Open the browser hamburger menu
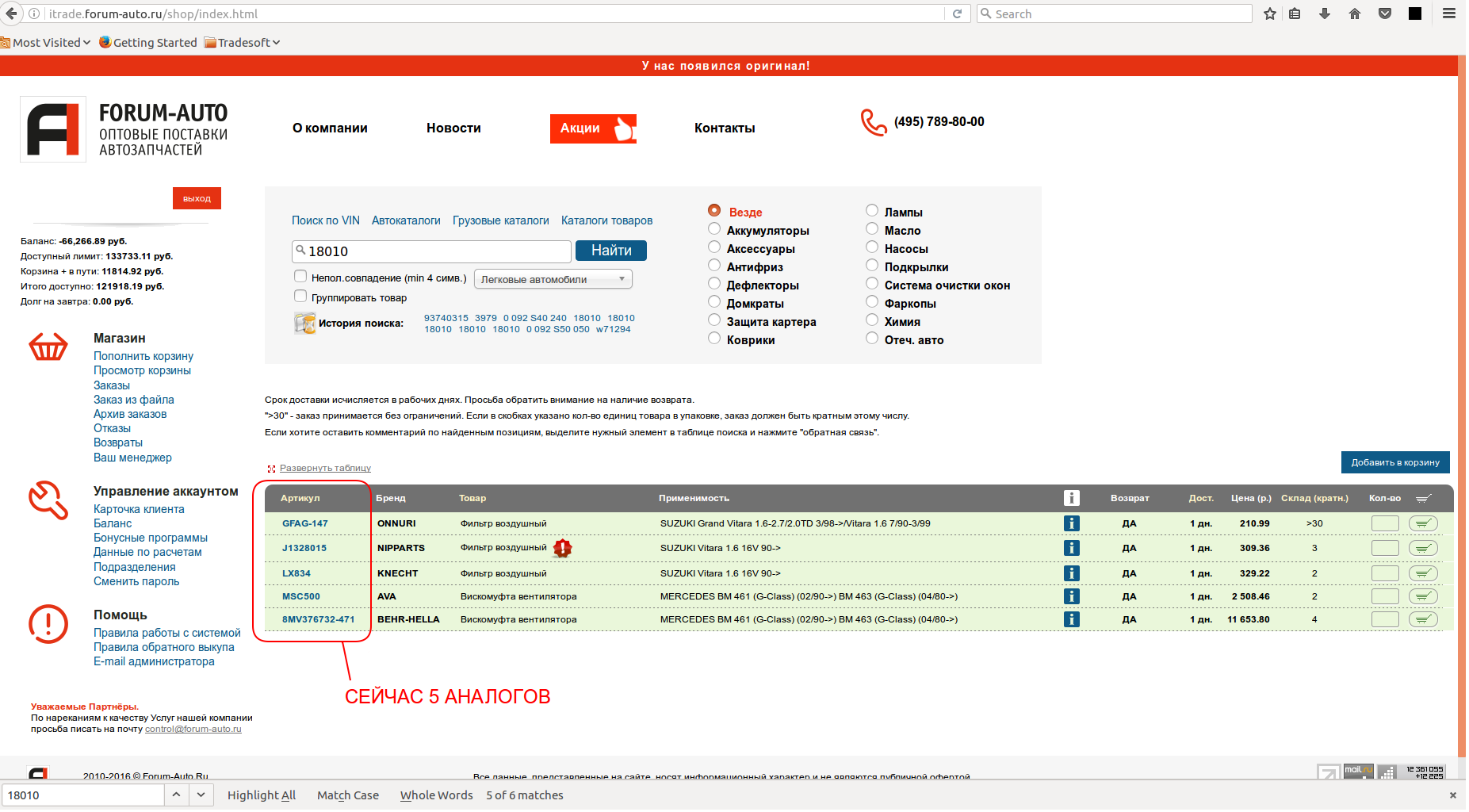The width and height of the screenshot is (1469, 812). 1449,13
